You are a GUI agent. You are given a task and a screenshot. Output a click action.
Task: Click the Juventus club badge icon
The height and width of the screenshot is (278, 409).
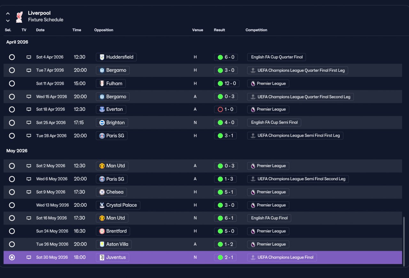[102, 257]
